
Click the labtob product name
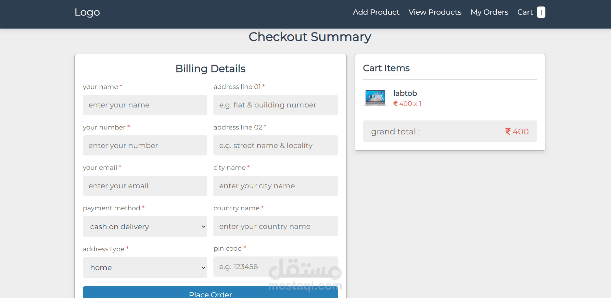(405, 93)
